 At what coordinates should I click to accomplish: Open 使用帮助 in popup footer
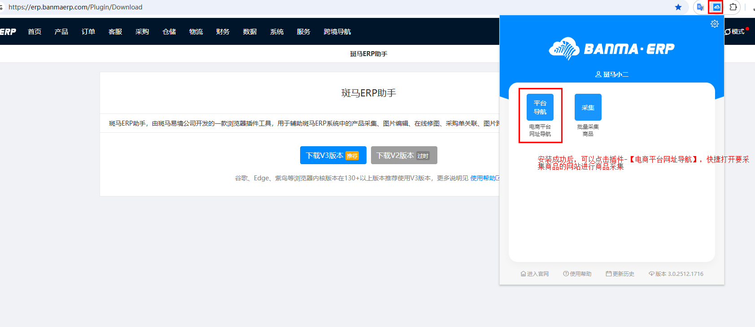[577, 274]
